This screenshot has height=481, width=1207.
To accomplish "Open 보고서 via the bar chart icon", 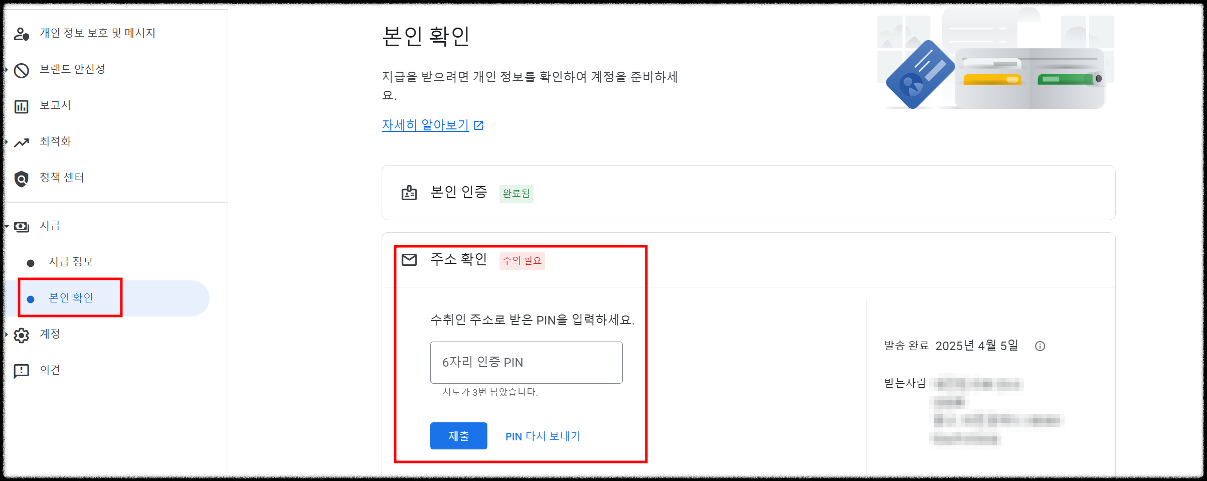I will click(x=22, y=105).
